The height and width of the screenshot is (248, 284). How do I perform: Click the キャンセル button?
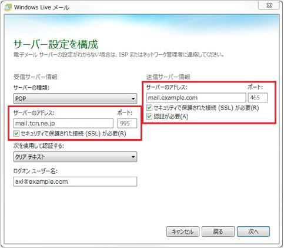tap(183, 232)
